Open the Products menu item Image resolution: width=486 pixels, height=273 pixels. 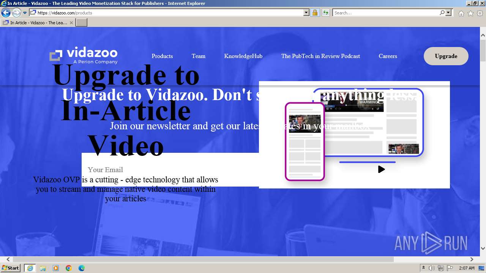(x=162, y=56)
